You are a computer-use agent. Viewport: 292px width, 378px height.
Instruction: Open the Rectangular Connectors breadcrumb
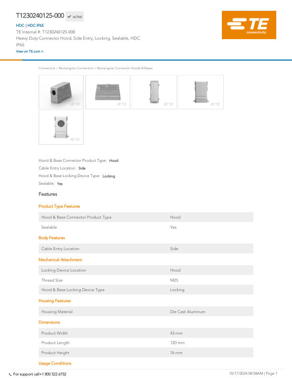click(76, 68)
